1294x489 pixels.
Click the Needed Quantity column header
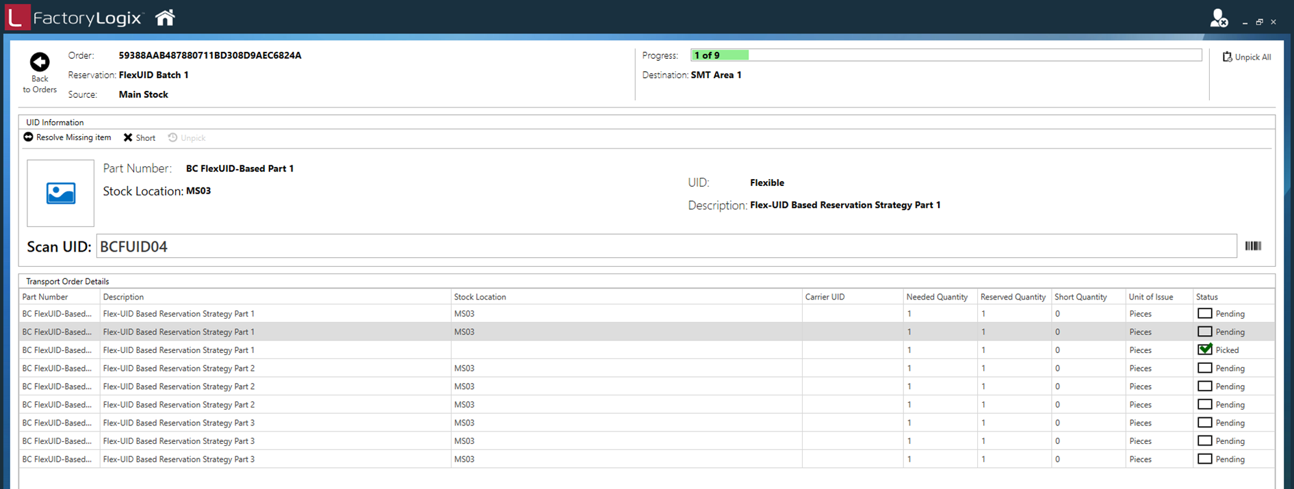coord(937,297)
